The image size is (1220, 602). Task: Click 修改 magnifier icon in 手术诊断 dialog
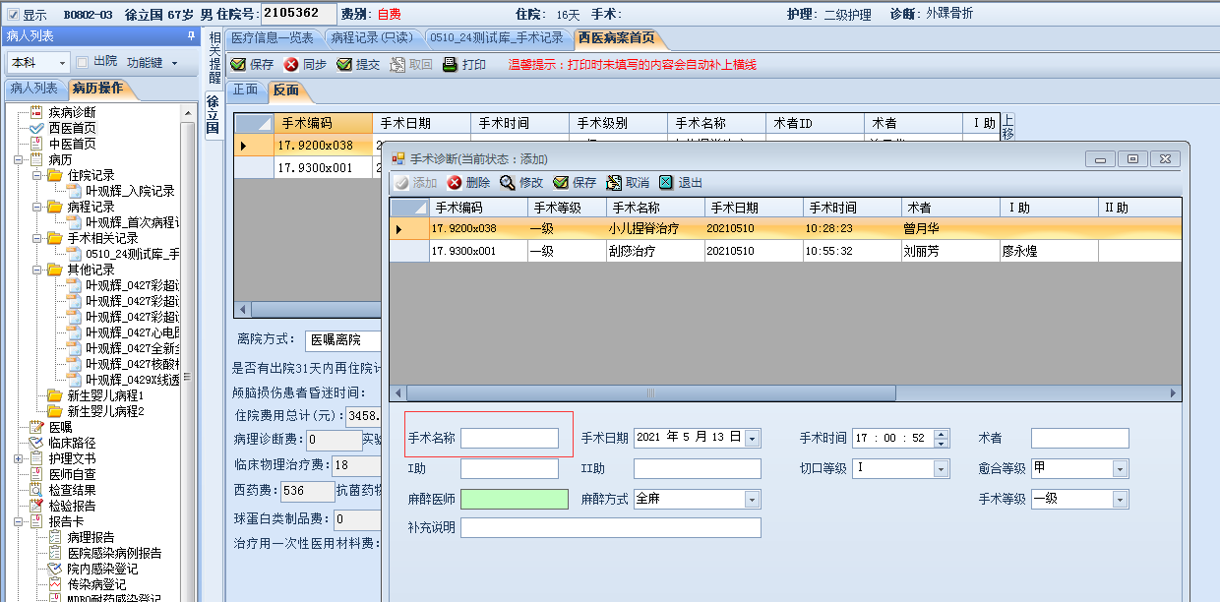(508, 183)
